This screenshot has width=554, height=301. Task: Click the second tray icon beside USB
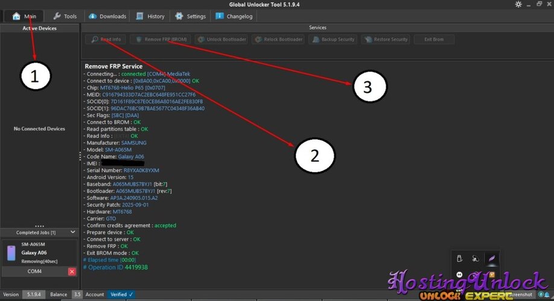(x=476, y=259)
